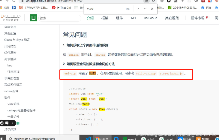Image resolution: width=219 pixels, height=140 pixels.
Task: Switch to the 框架 nav tab
Action: tap(105, 18)
